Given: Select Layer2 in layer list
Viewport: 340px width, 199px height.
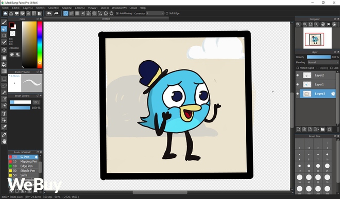Looking at the screenshot, I should (316, 76).
